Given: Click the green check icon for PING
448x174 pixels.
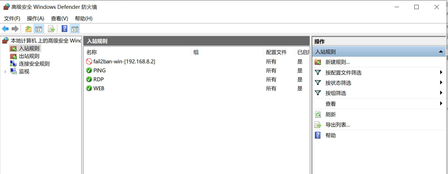Looking at the screenshot, I should 89,70.
